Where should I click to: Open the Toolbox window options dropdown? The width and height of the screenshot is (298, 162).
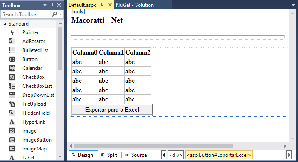click(45, 5)
